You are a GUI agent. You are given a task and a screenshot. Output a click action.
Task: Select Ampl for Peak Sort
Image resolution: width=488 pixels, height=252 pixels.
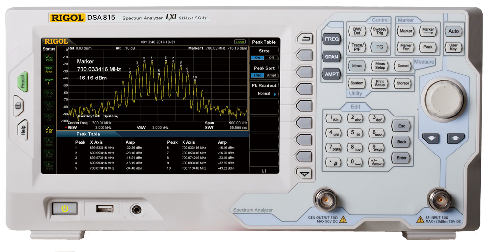point(271,75)
